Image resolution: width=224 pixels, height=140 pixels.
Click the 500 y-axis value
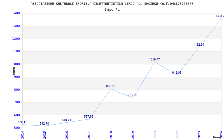point(17,128)
